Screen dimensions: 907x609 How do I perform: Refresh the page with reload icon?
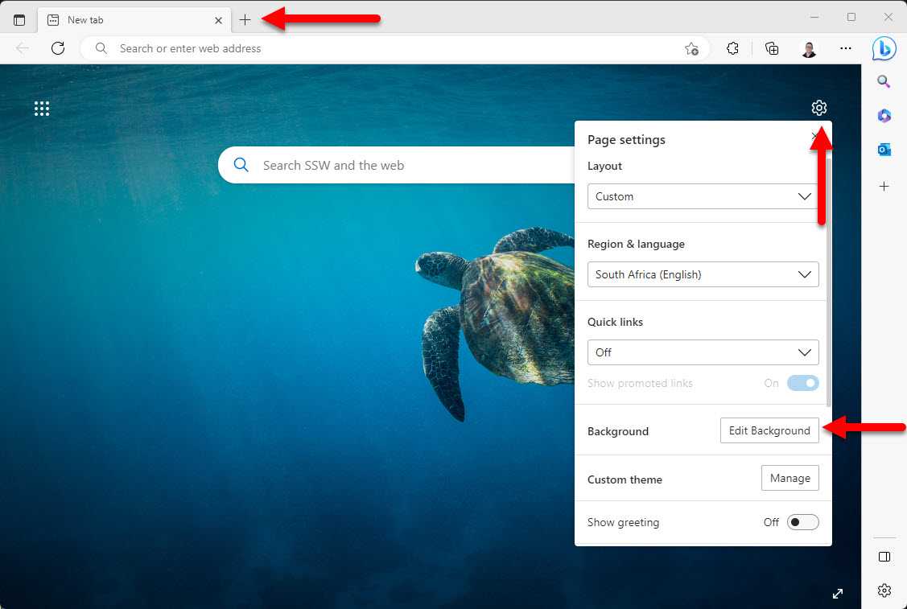click(58, 48)
